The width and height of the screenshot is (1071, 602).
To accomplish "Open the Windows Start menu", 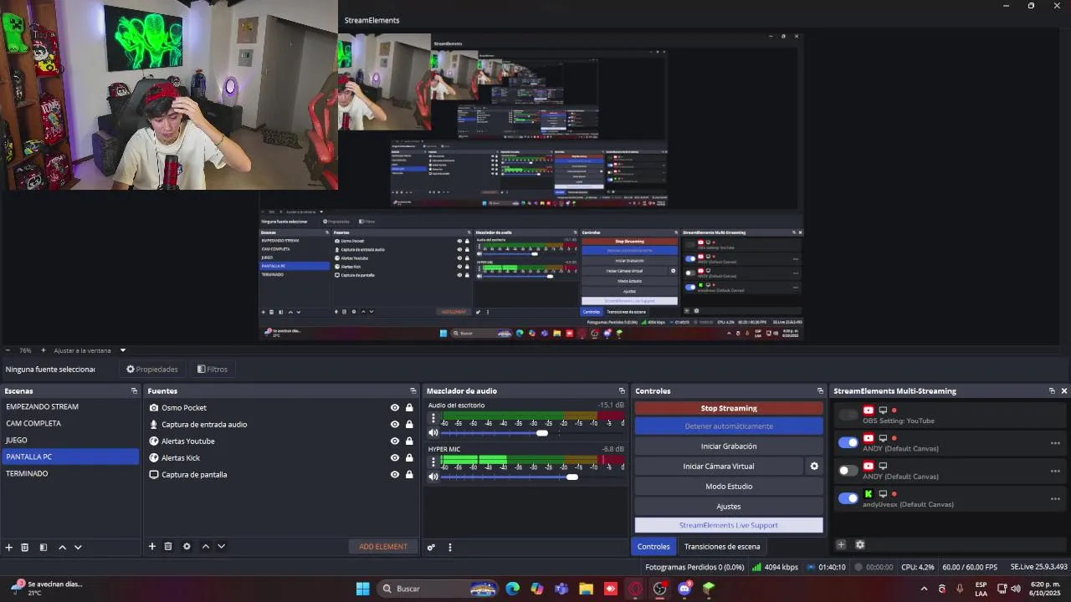I will (362, 589).
